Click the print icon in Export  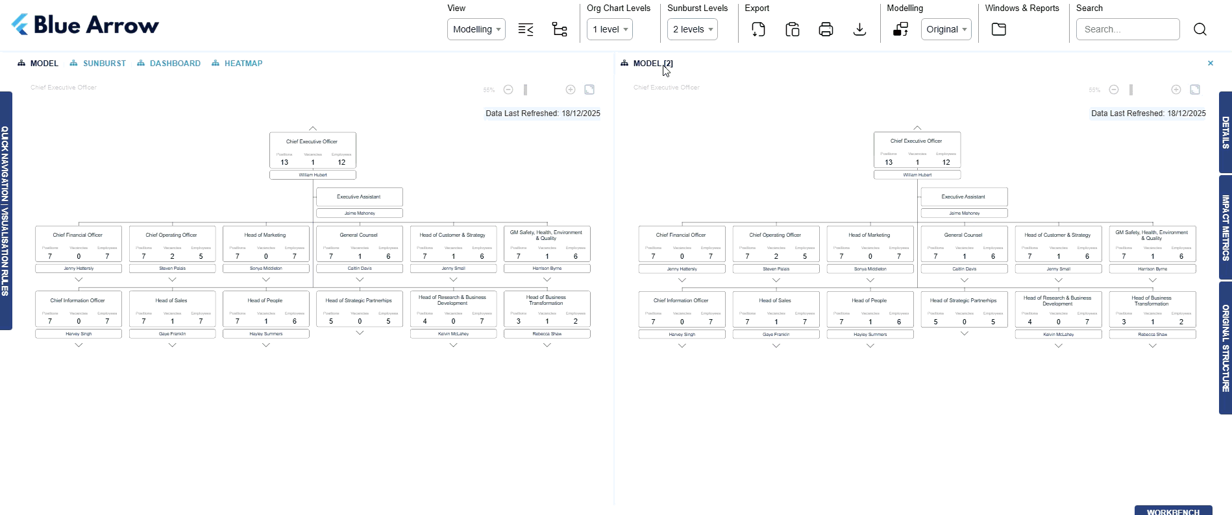(x=826, y=29)
